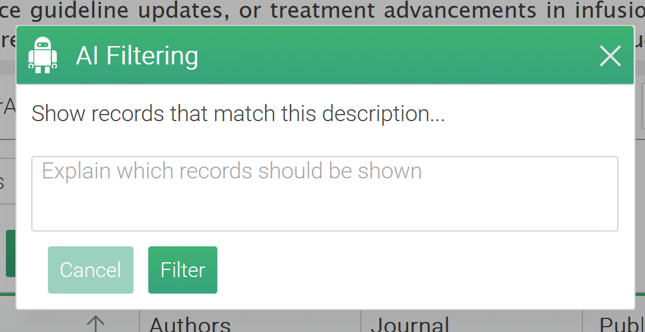Click the 'Show records that match this description' label
The height and width of the screenshot is (332, 645).
[237, 113]
